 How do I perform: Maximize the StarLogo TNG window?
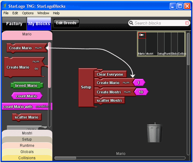(x=180, y=6)
